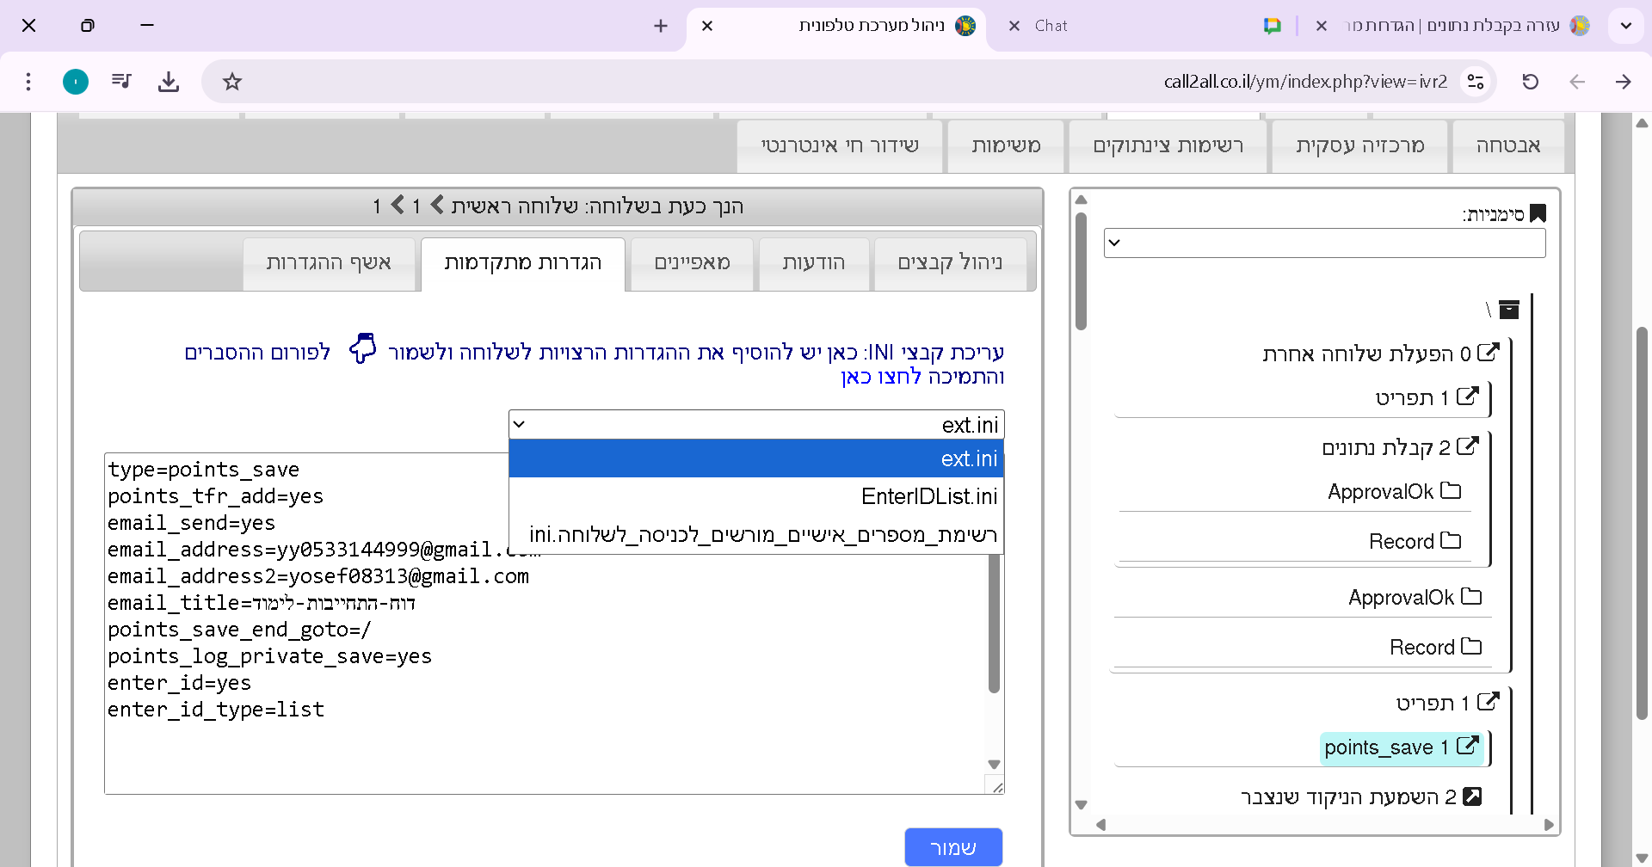Open the Chat browser tab

pyautogui.click(x=1051, y=26)
